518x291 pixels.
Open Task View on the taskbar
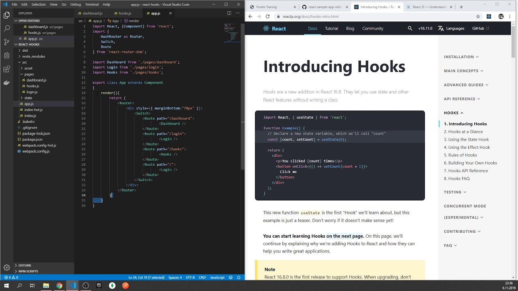32,285
